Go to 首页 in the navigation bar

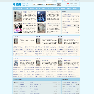click(15, 8)
